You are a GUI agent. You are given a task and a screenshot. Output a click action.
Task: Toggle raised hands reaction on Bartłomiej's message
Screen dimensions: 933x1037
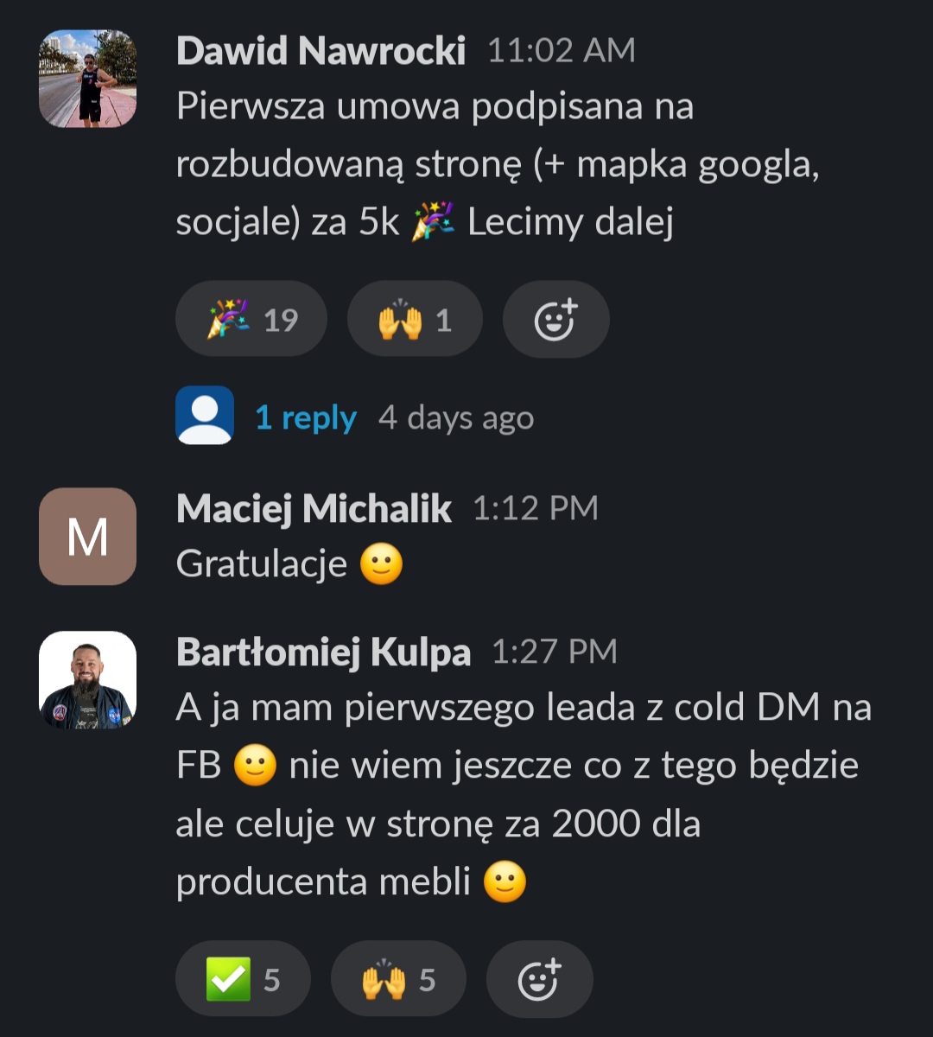[x=398, y=979]
